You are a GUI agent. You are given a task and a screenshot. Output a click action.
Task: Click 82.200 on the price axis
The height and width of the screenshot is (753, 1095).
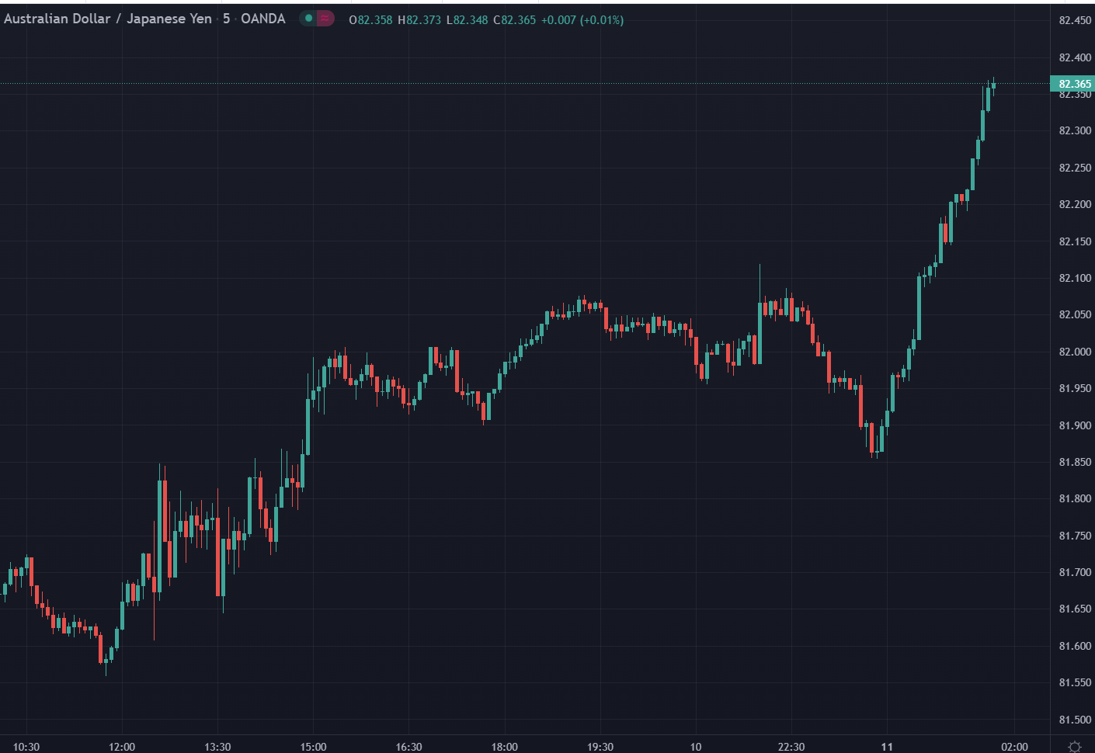[1075, 204]
